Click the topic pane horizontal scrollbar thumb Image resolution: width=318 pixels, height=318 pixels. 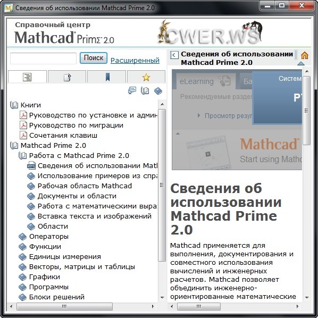[x=199, y=306]
